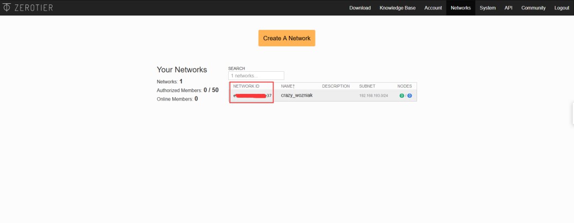The width and height of the screenshot is (574, 223).
Task: Go to Account page
Action: click(x=433, y=8)
